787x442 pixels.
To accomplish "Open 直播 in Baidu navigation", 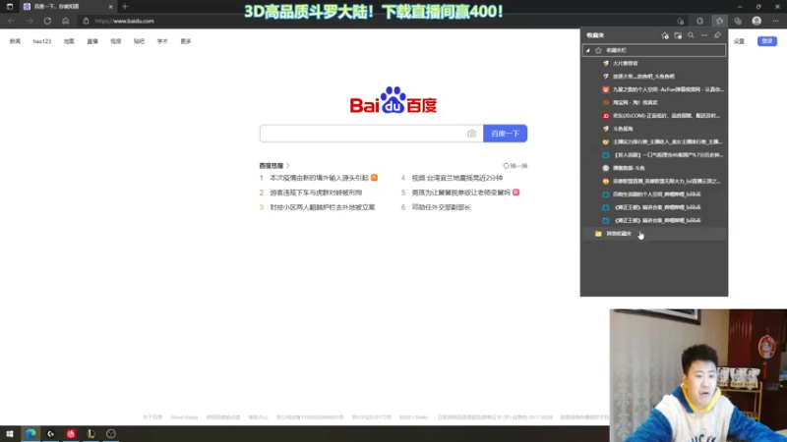I will (x=92, y=41).
